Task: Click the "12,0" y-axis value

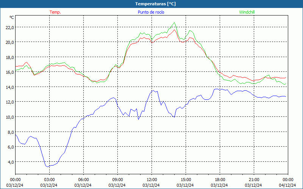Action: (10, 102)
